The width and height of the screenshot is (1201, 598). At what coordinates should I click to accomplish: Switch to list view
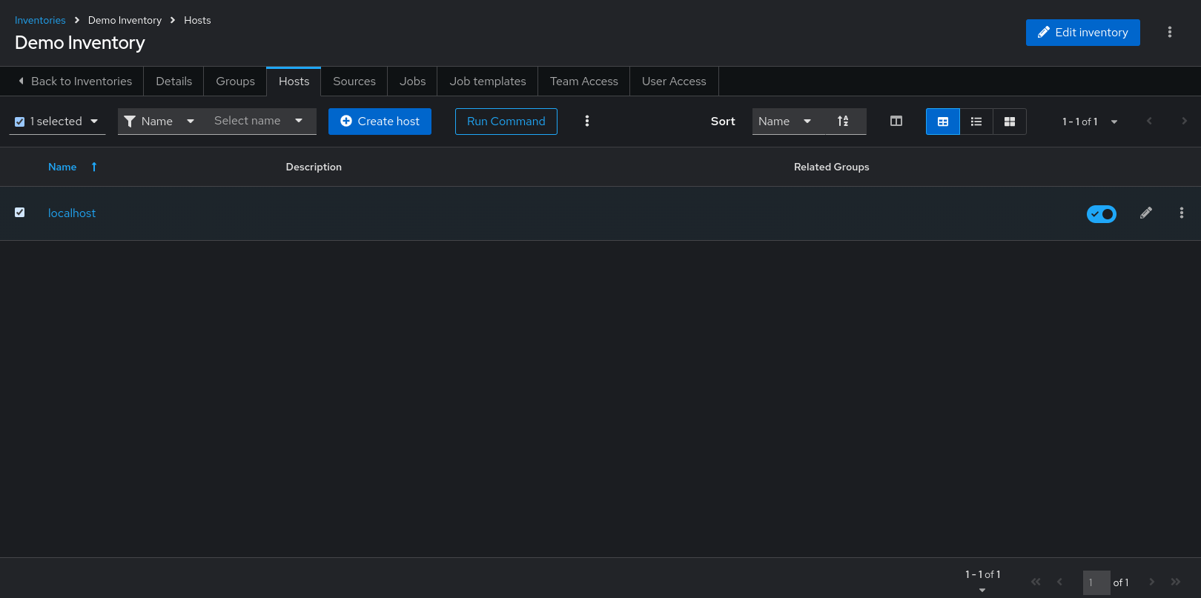[x=976, y=122]
